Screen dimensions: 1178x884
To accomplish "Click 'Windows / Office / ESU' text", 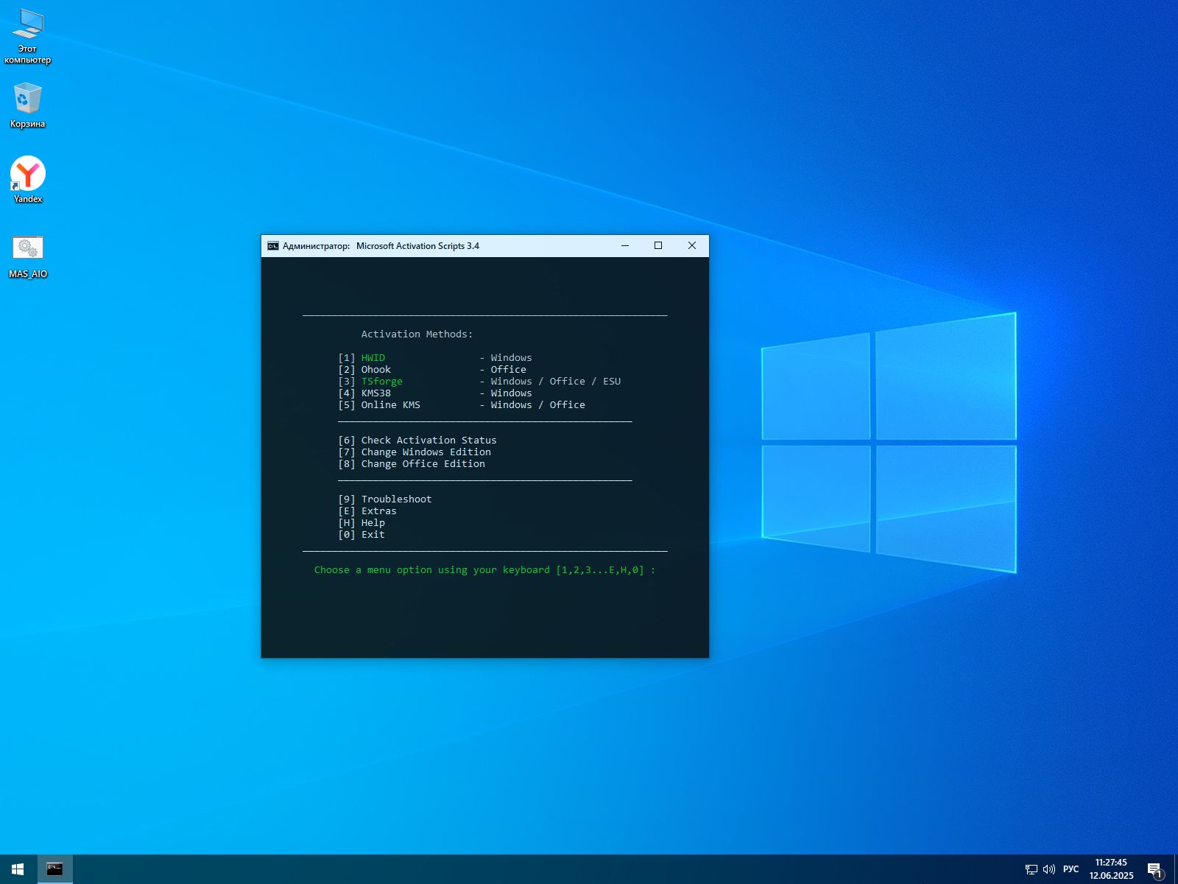I will point(556,382).
